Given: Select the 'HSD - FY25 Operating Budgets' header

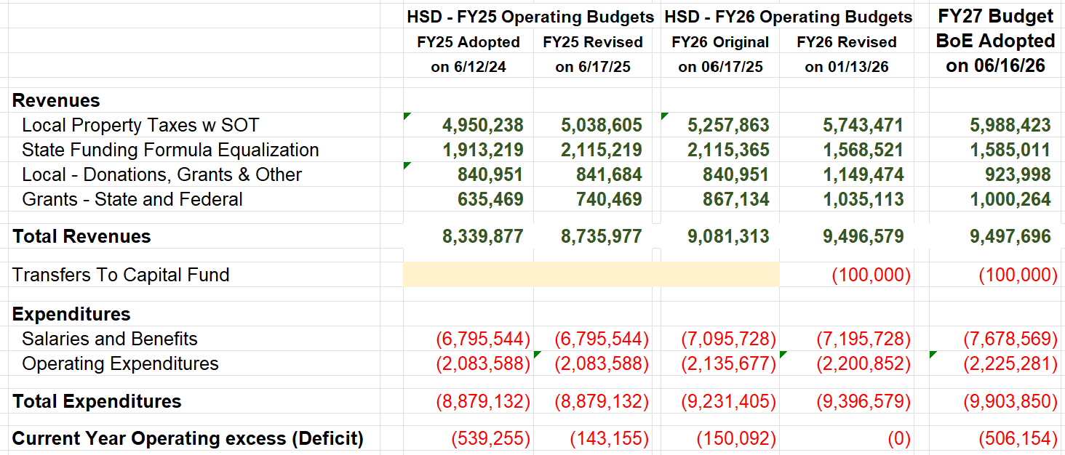Looking at the screenshot, I should tap(532, 17).
